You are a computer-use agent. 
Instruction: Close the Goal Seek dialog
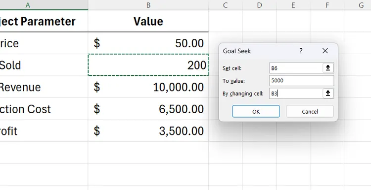[325, 51]
